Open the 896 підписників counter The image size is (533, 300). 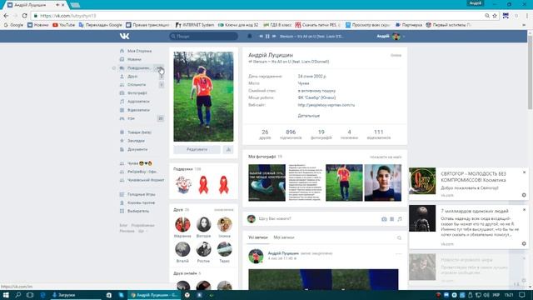(291, 134)
